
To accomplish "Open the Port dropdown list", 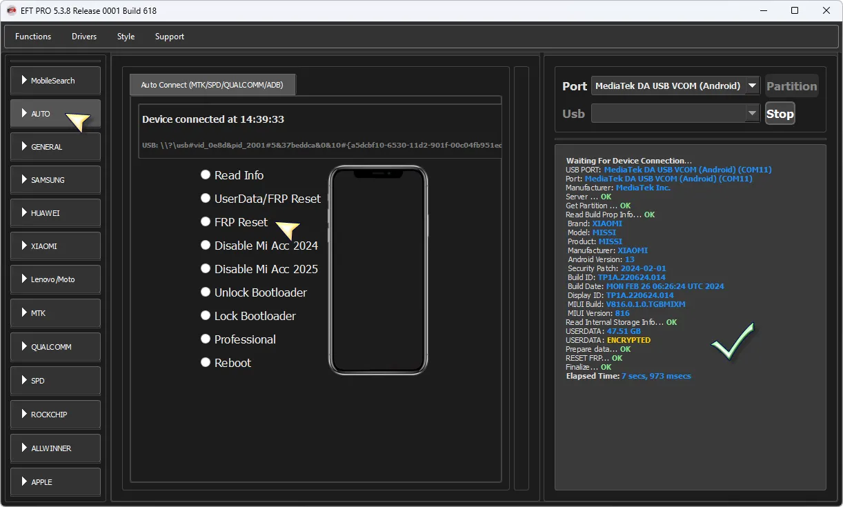I will tap(751, 86).
